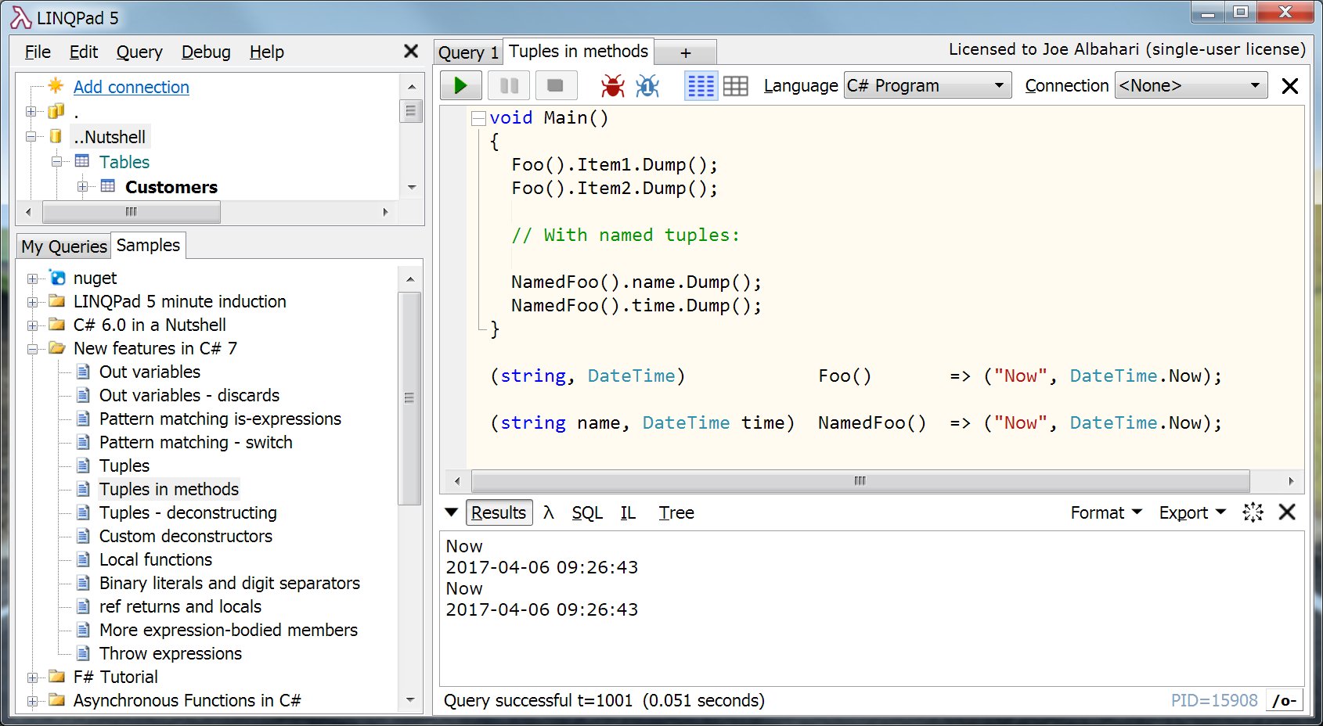Pause query execution
Image resolution: width=1323 pixels, height=726 pixels.
tap(508, 85)
